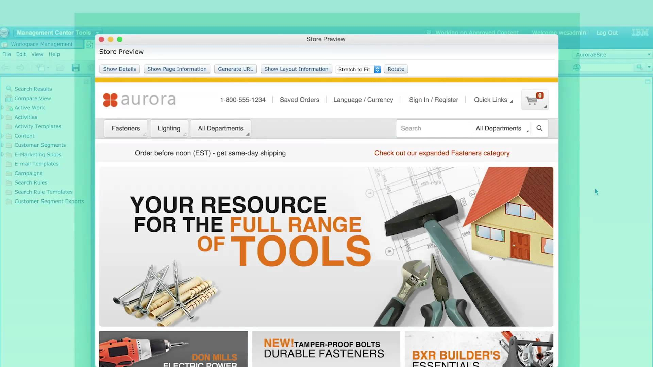This screenshot has width=653, height=367.
Task: Click the Search Results magnifier icon
Action: [9, 89]
